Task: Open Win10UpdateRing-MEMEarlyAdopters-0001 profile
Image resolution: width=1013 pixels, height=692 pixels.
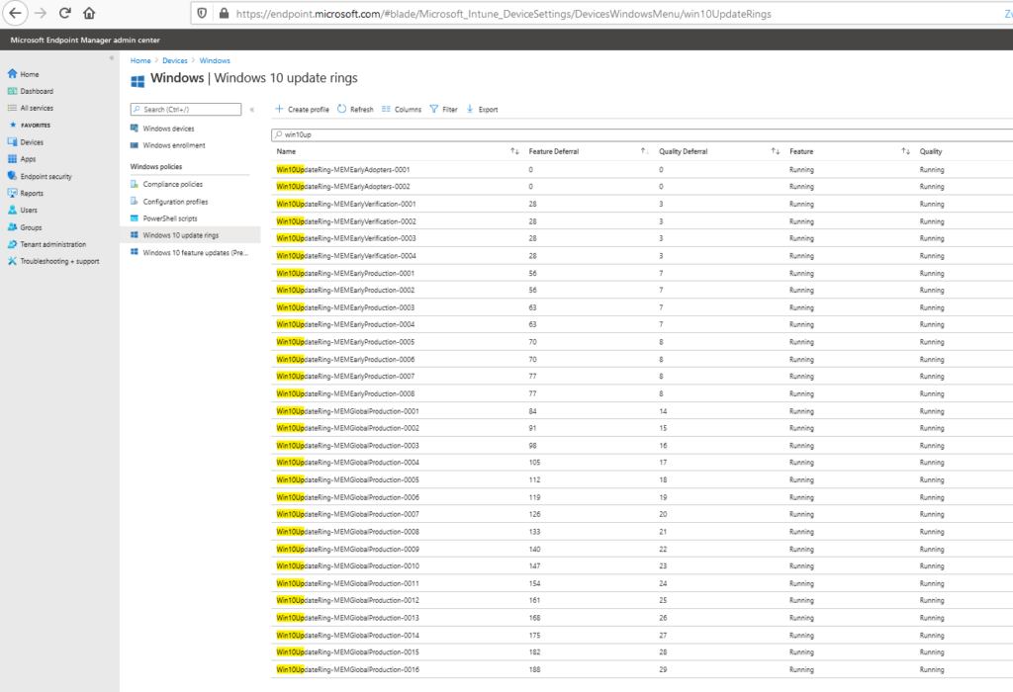Action: (x=343, y=170)
